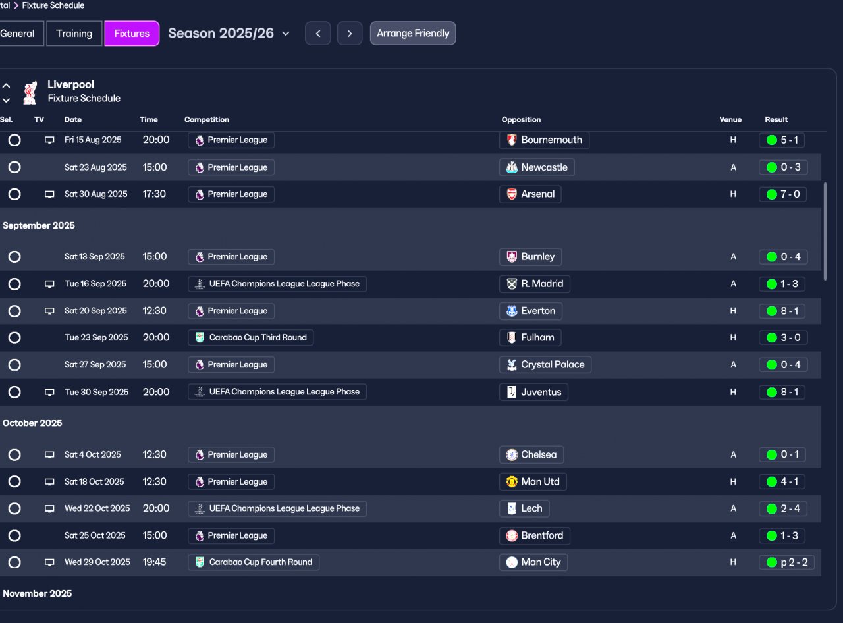This screenshot has height=623, width=843.
Task: Click the up chevron beside Liverpool
Action: pyautogui.click(x=6, y=86)
